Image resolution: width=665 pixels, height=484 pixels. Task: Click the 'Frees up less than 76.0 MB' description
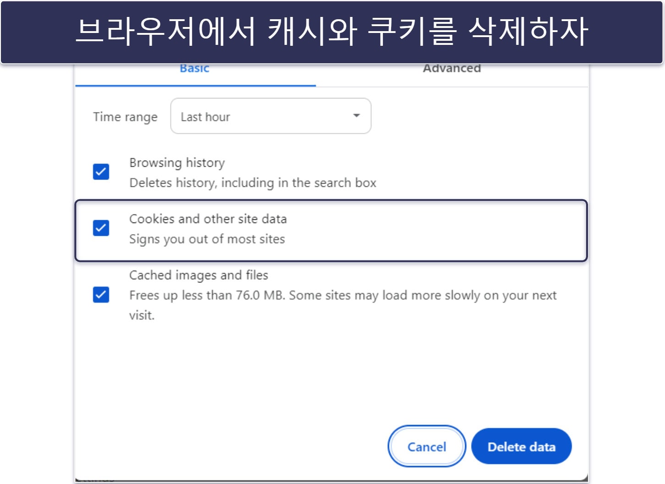(343, 305)
